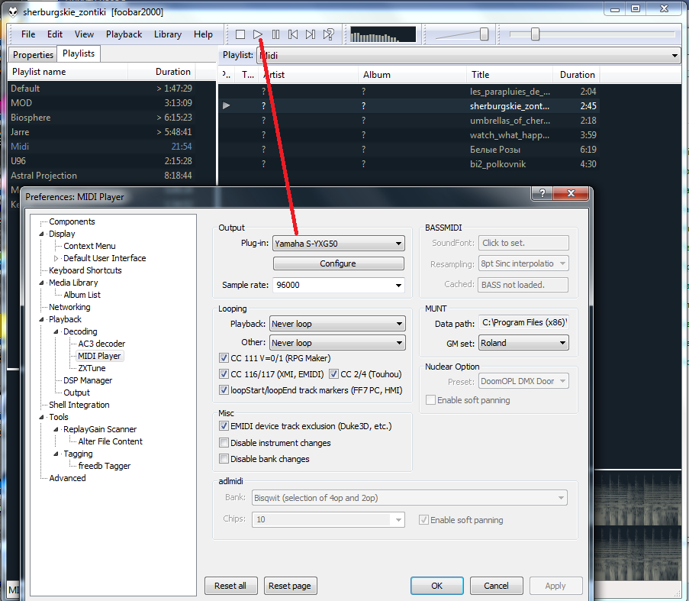Click Cancel in Preferences
This screenshot has width=689, height=601.
coord(496,586)
